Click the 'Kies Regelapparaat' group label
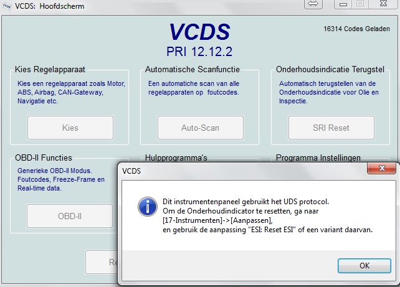 [50, 69]
